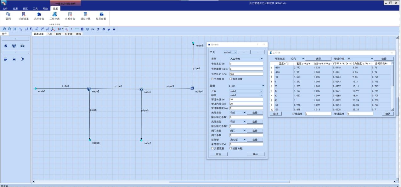Click the 节点压力(kPa) input field
This screenshot has width=401, height=187.
(x=246, y=74)
